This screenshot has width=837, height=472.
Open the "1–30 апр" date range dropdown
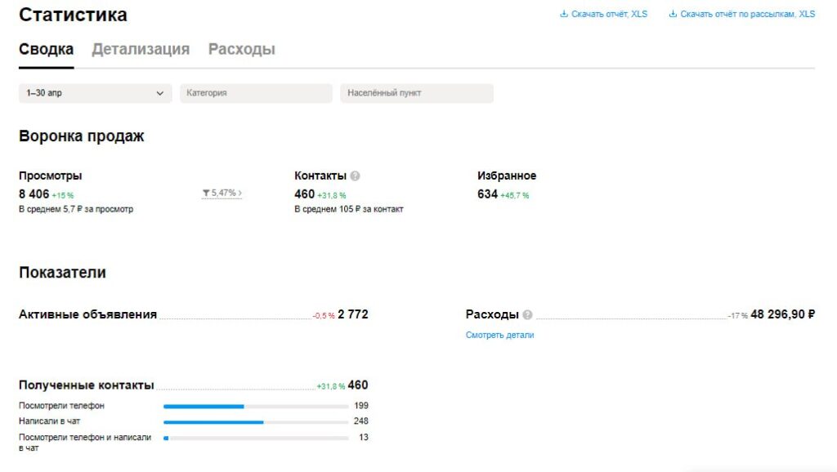95,93
